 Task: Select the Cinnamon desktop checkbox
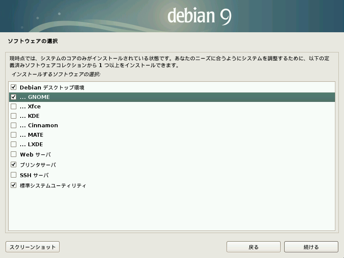coord(14,125)
